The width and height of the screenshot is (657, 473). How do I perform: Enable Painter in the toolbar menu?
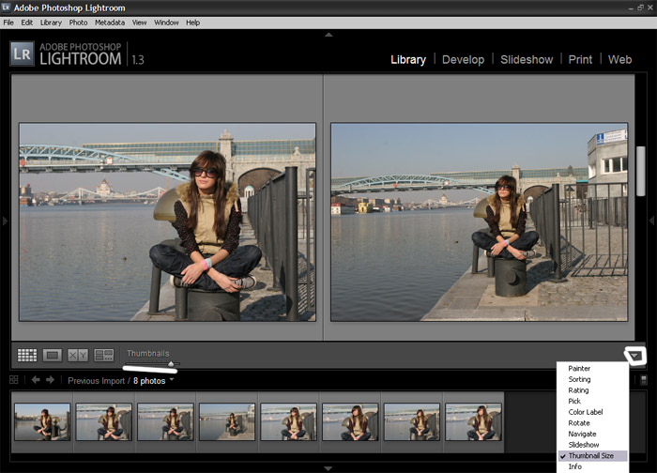[x=580, y=369]
